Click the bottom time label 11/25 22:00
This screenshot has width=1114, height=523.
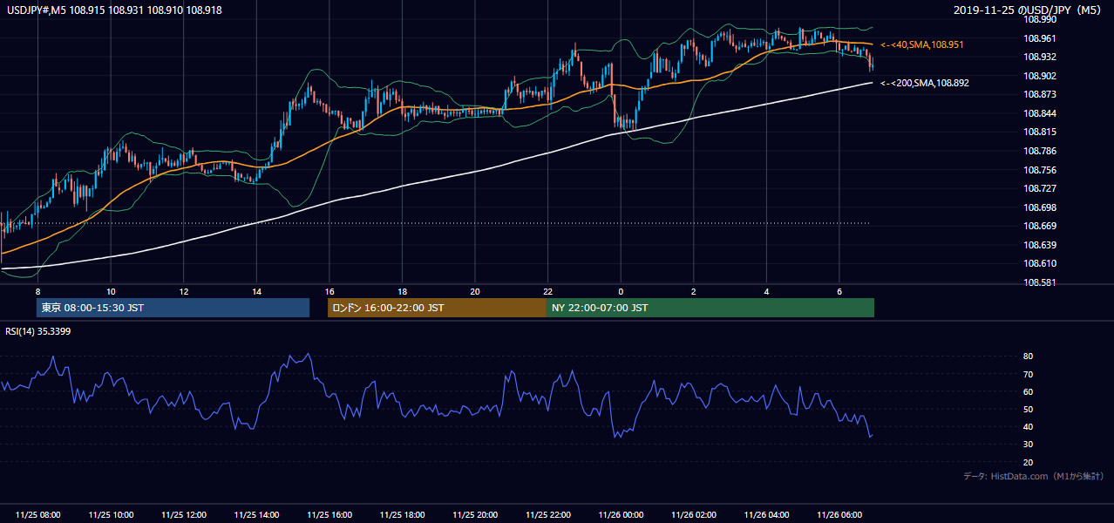point(547,515)
